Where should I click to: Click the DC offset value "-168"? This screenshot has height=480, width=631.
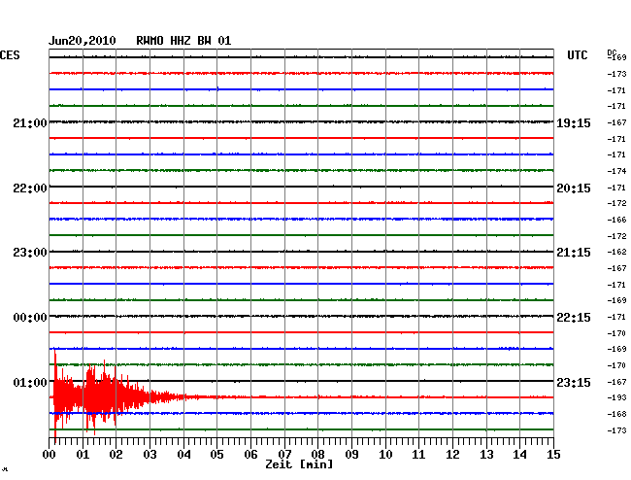click(616, 414)
